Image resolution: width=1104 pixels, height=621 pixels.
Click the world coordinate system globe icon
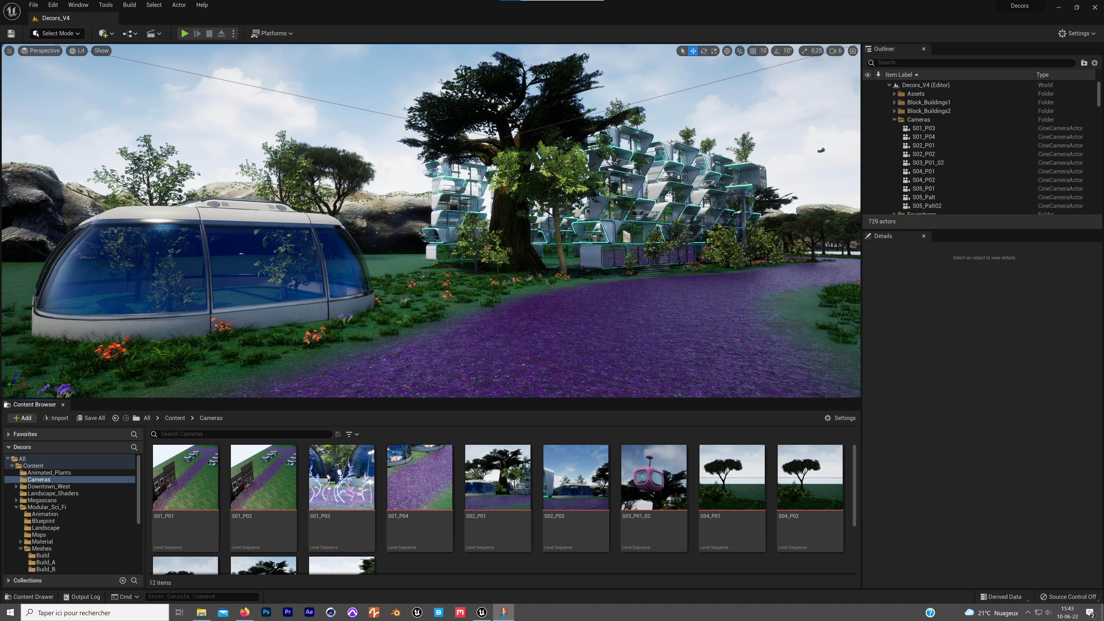pyautogui.click(x=727, y=51)
